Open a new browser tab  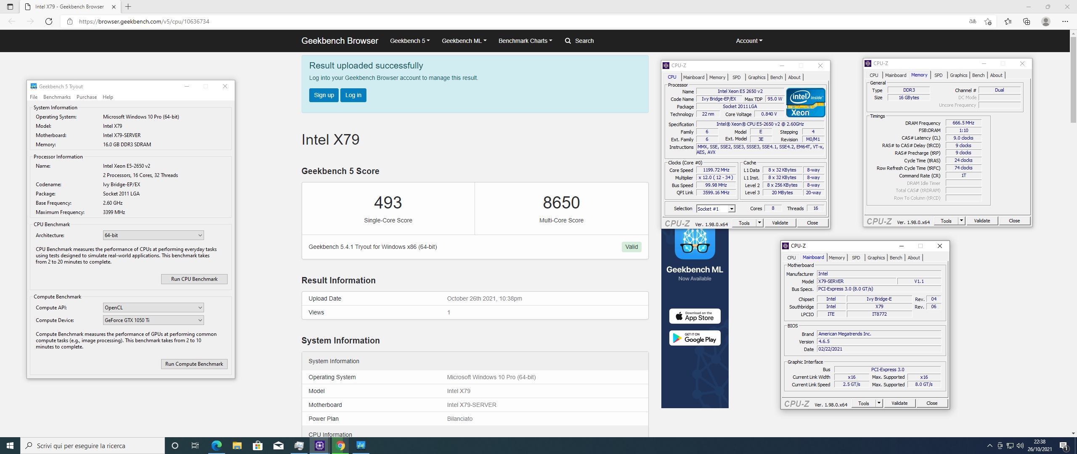128,7
